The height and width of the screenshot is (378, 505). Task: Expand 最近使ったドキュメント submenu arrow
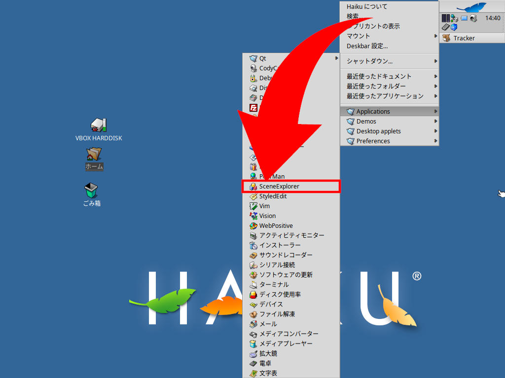point(435,76)
